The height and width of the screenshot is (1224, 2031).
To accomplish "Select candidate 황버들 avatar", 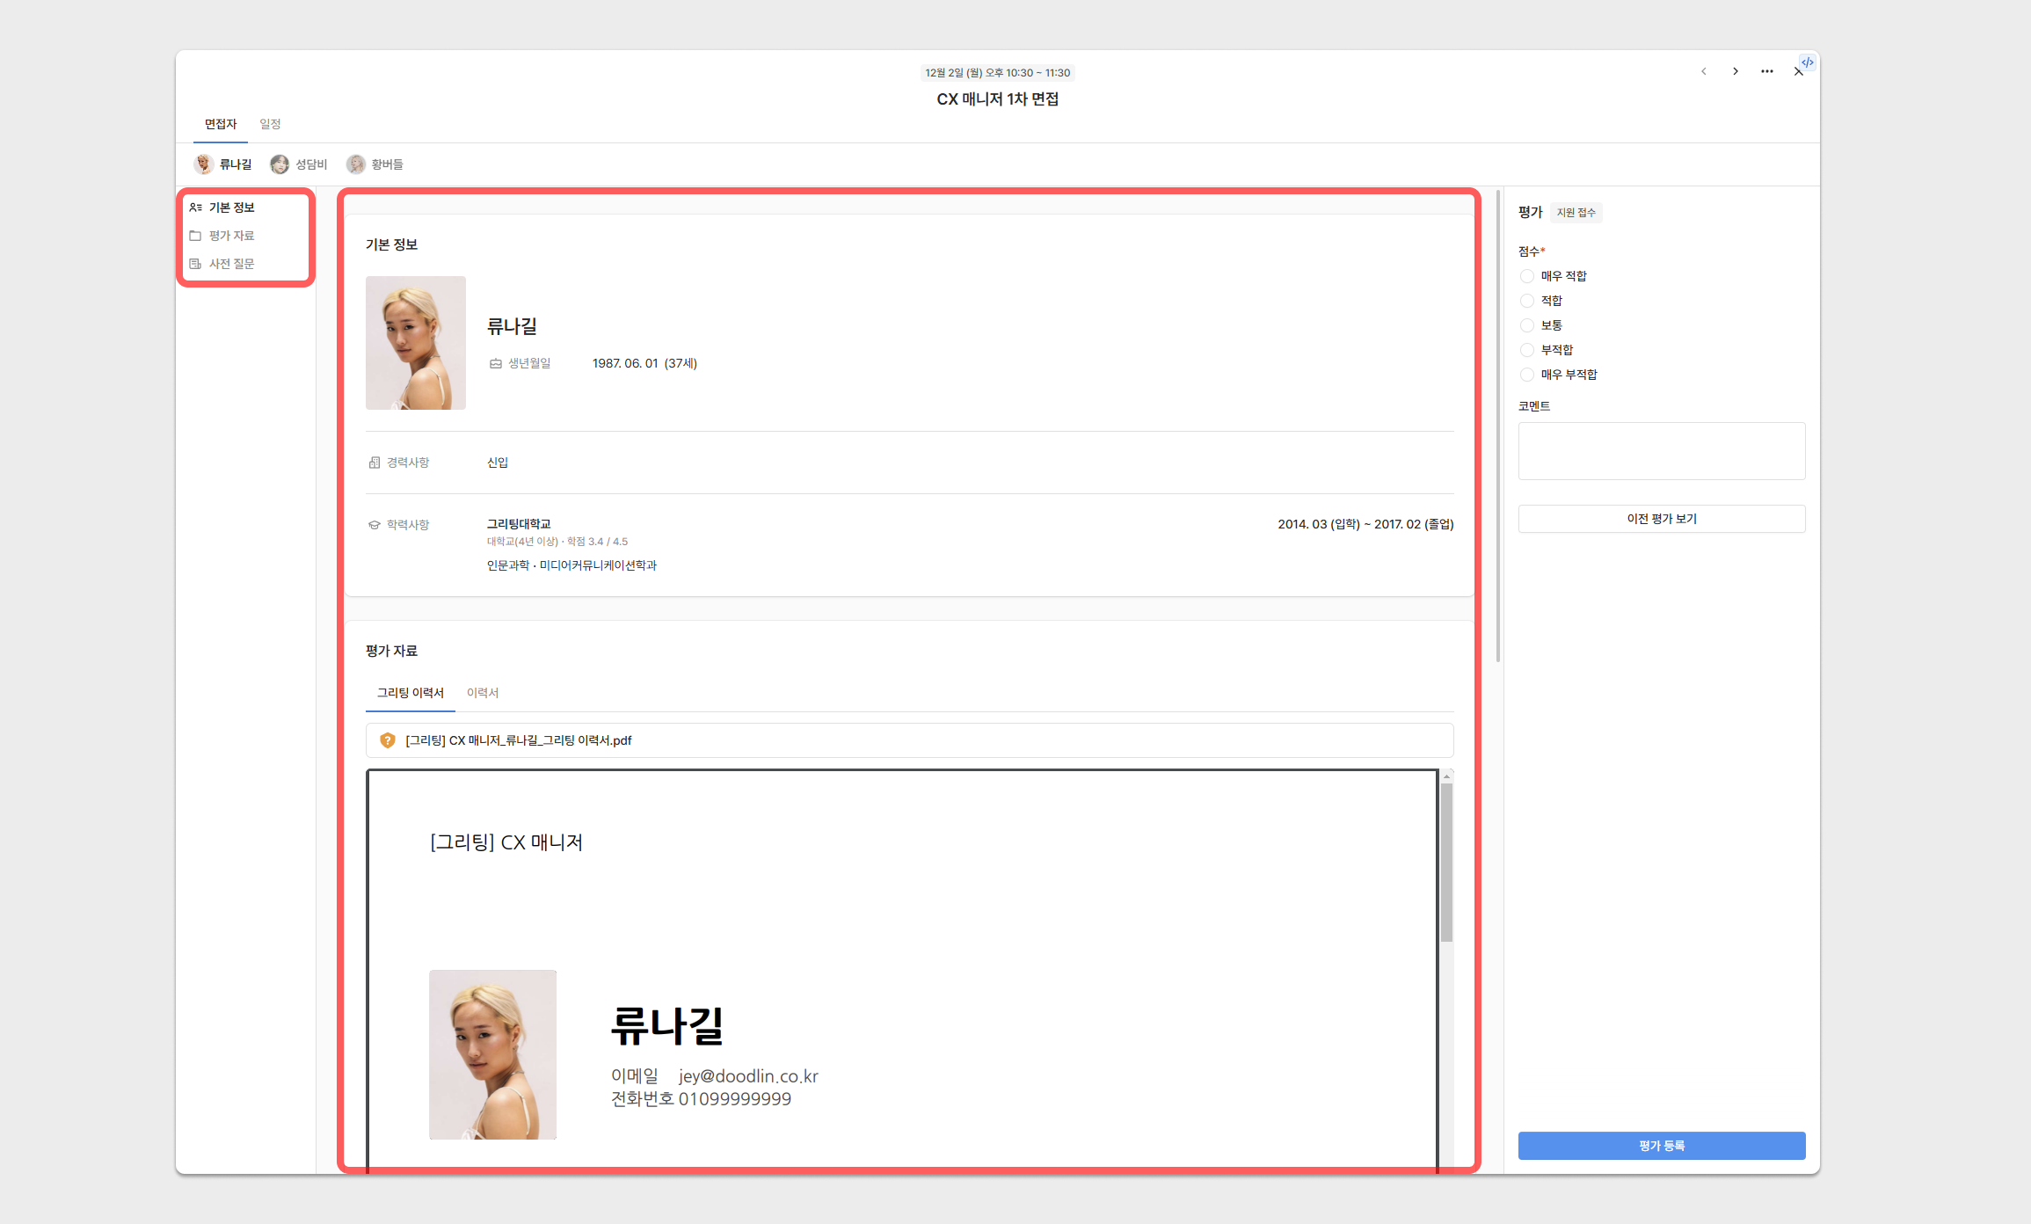I will [355, 164].
